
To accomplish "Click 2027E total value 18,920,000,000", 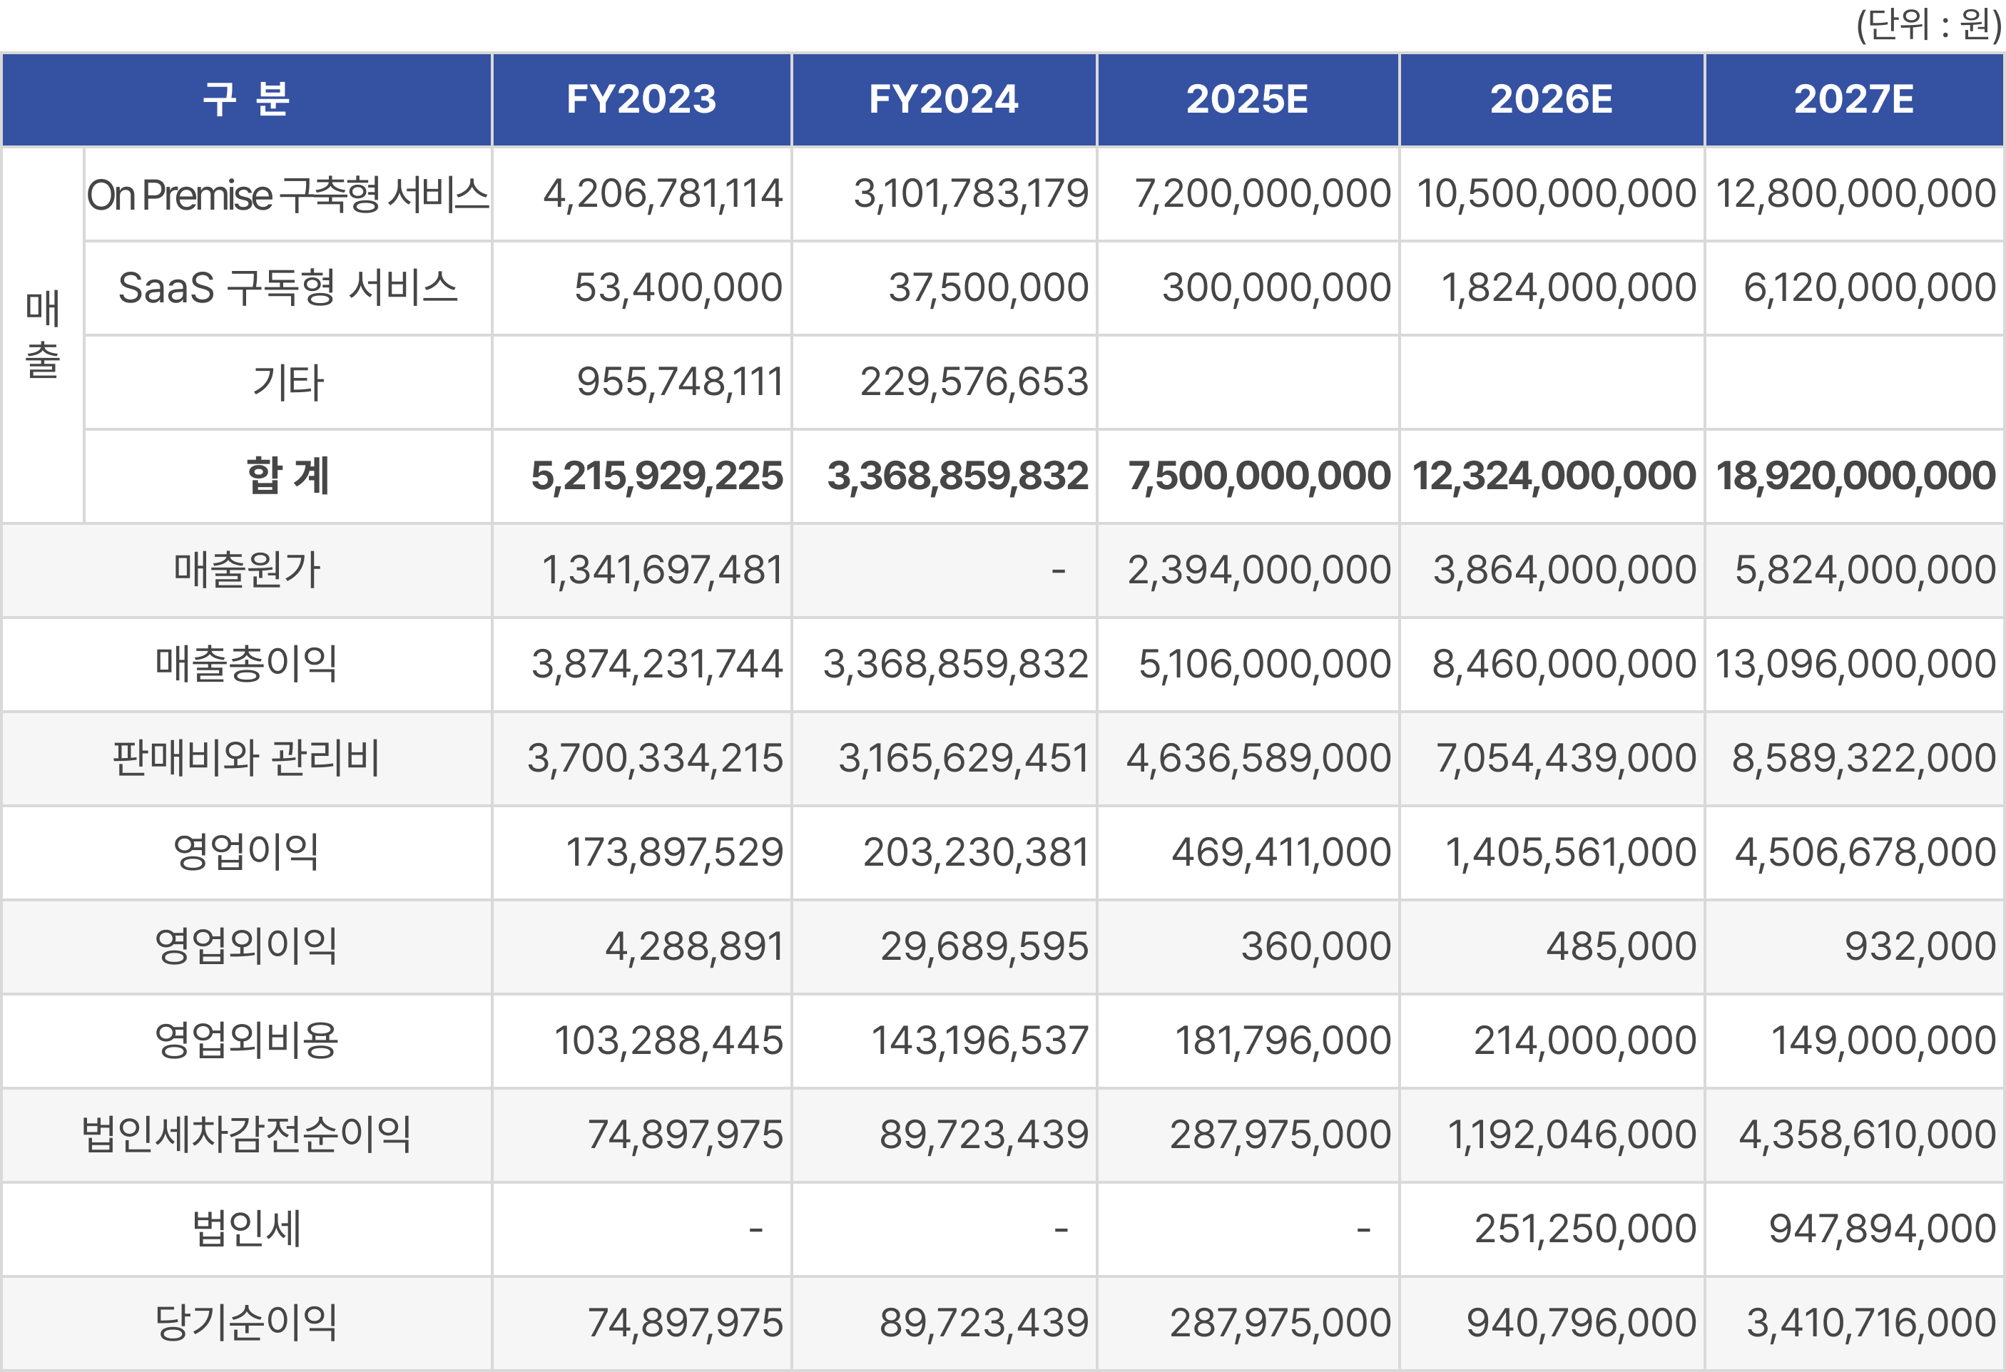I will click(1855, 476).
